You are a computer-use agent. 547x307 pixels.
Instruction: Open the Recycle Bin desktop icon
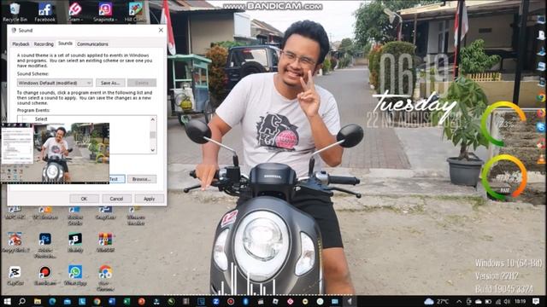pyautogui.click(x=15, y=12)
